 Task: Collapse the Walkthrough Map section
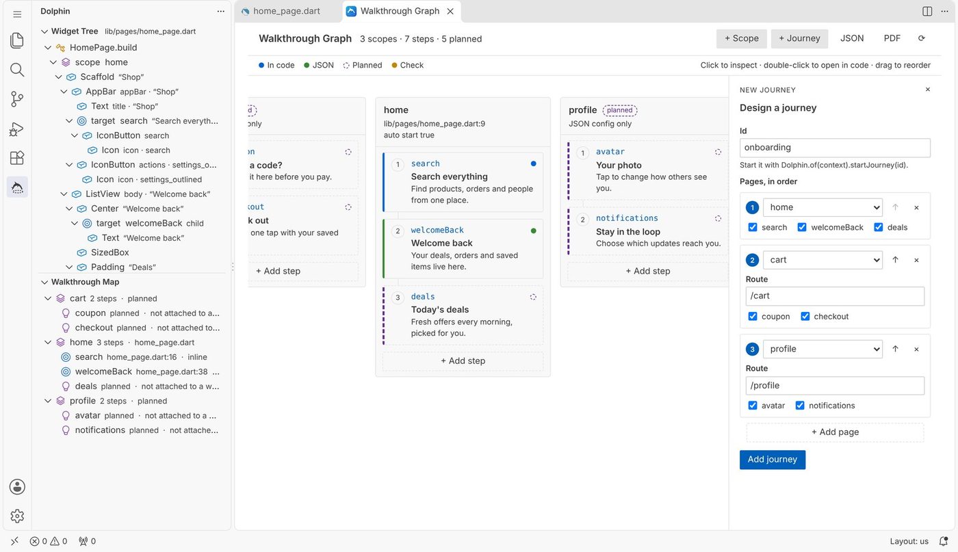click(44, 282)
